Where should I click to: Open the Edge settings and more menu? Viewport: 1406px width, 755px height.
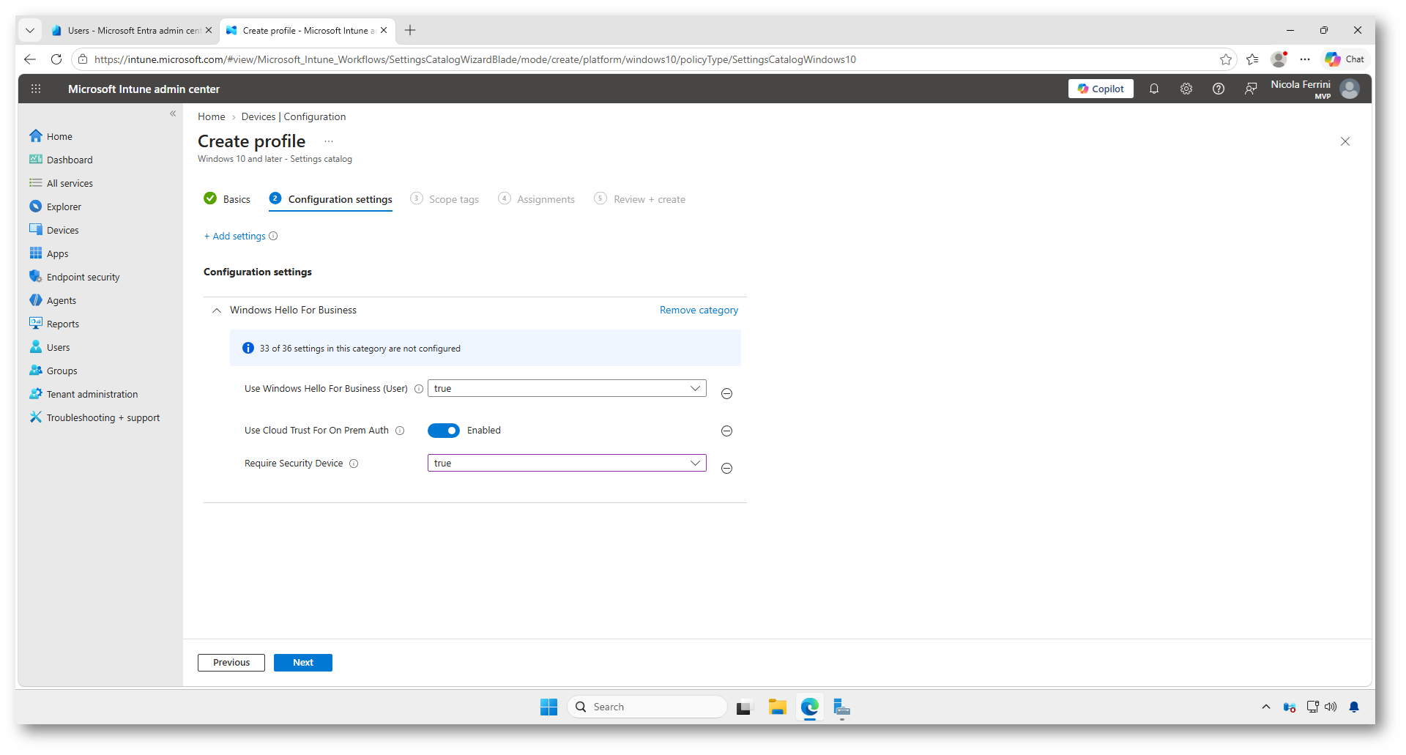[1305, 59]
